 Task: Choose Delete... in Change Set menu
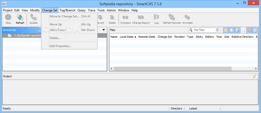coord(69,38)
